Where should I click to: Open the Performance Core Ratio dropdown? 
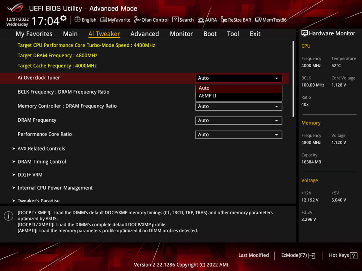[239, 135]
